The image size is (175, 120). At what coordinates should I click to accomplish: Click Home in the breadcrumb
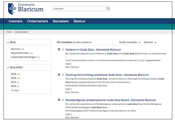coord(9,32)
